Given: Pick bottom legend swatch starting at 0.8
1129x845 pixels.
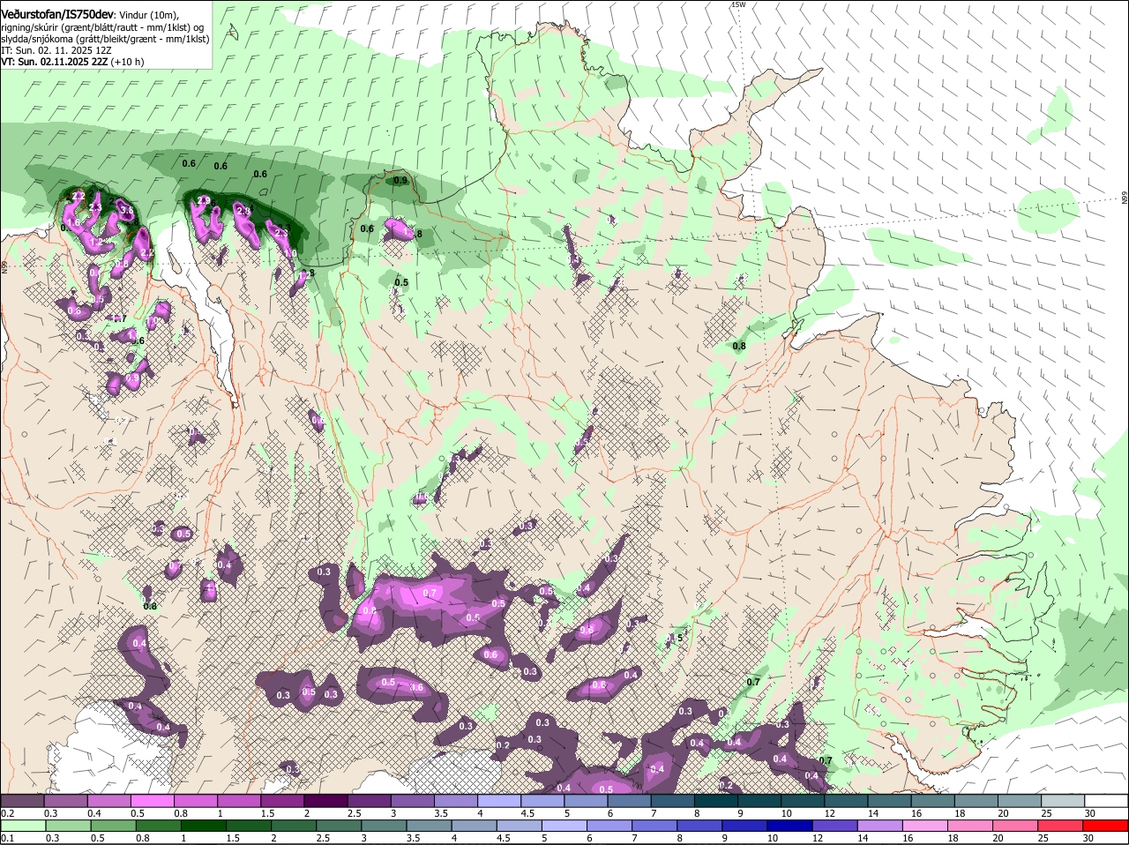Looking at the screenshot, I should [158, 826].
